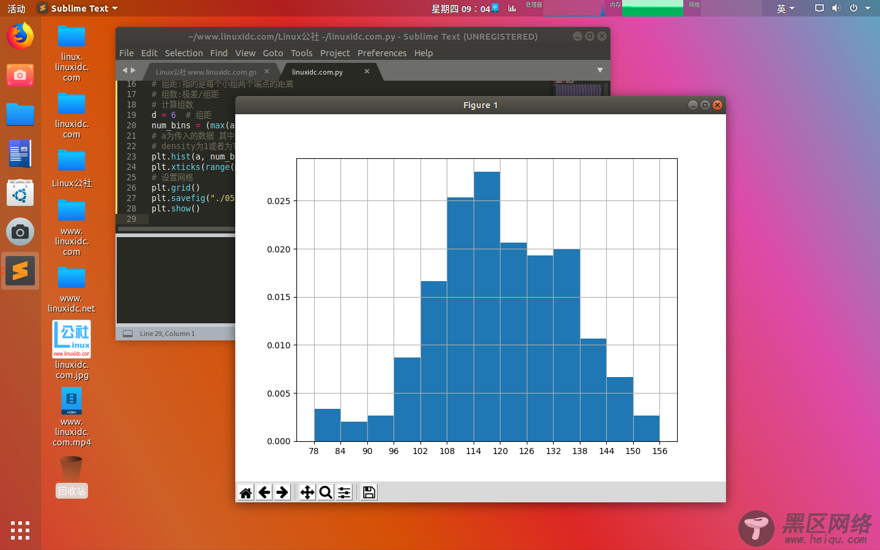Click the Figure 1 title bar
The width and height of the screenshot is (880, 550).
[x=480, y=105]
